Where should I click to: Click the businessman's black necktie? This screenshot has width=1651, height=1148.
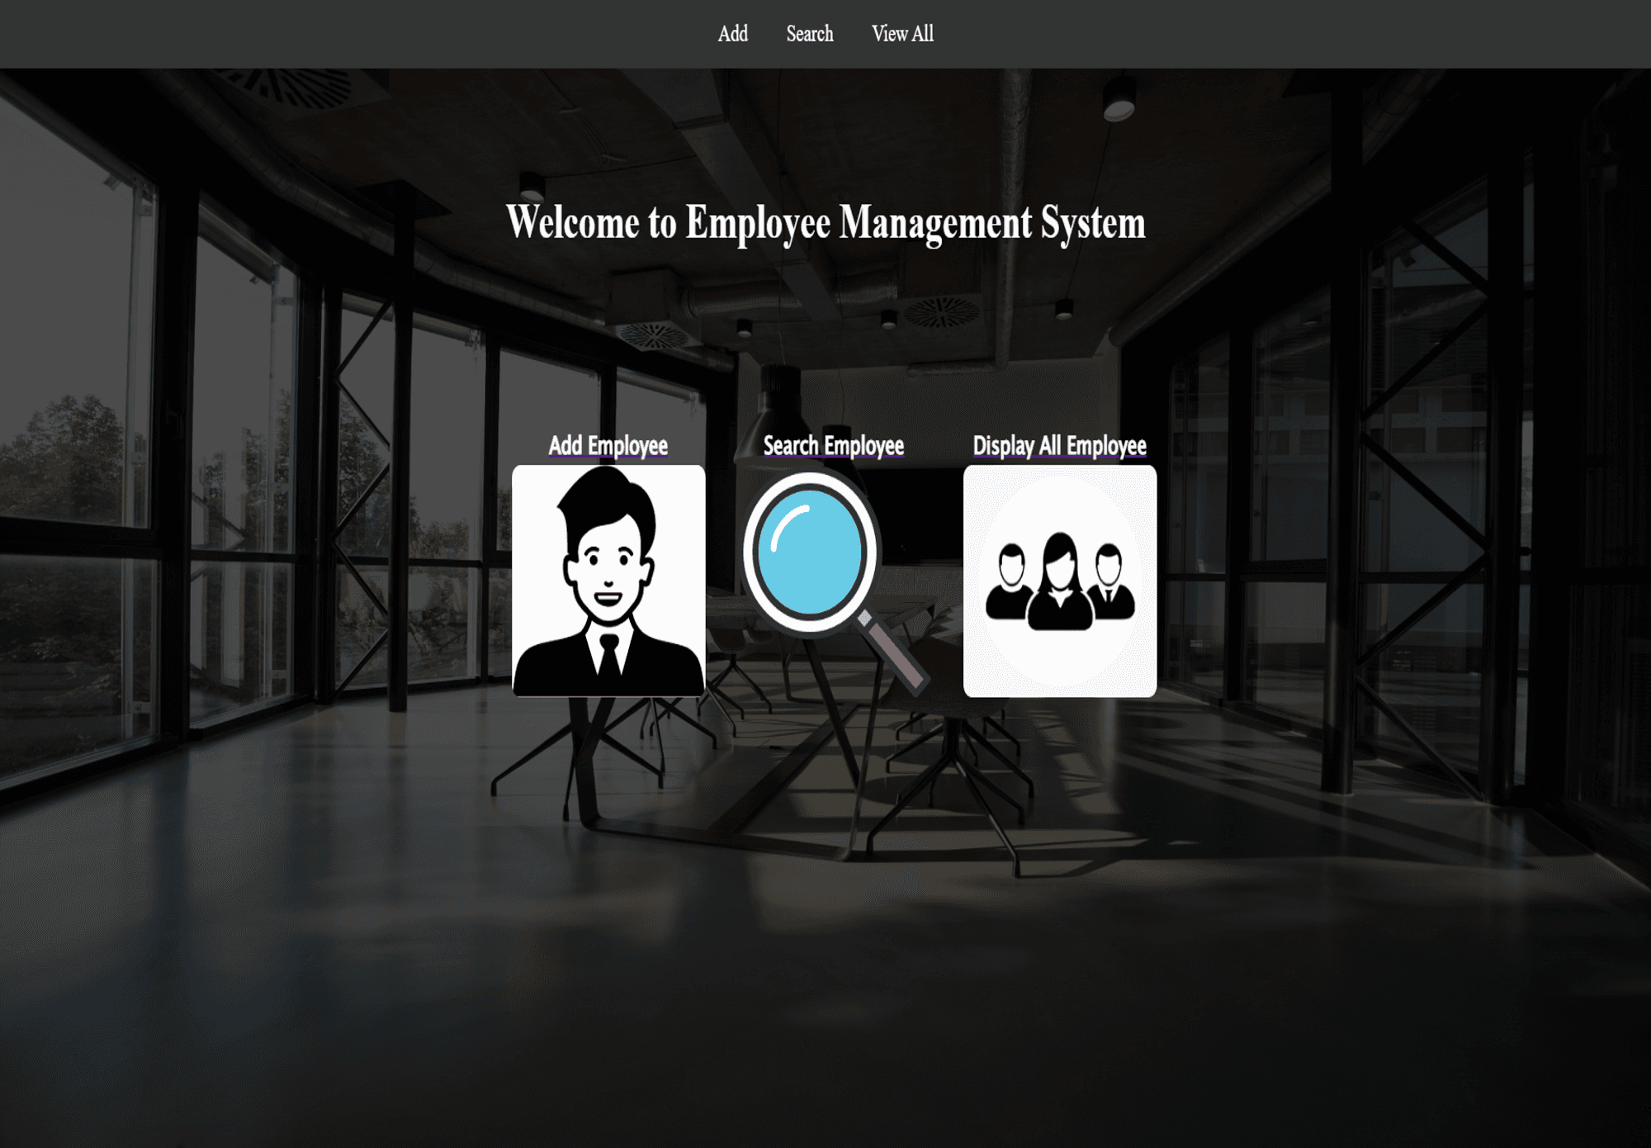click(609, 657)
